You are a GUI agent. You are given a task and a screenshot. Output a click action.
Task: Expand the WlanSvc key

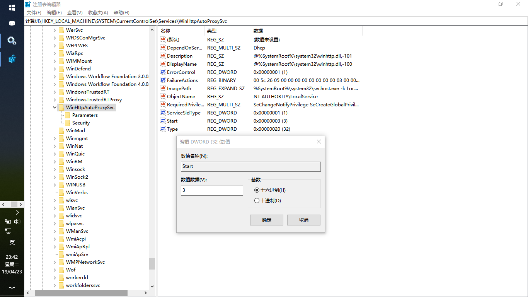55,208
